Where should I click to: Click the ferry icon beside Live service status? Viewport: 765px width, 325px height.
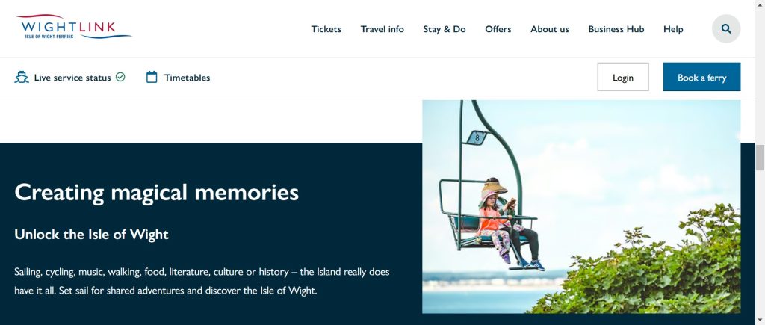pyautogui.click(x=22, y=77)
